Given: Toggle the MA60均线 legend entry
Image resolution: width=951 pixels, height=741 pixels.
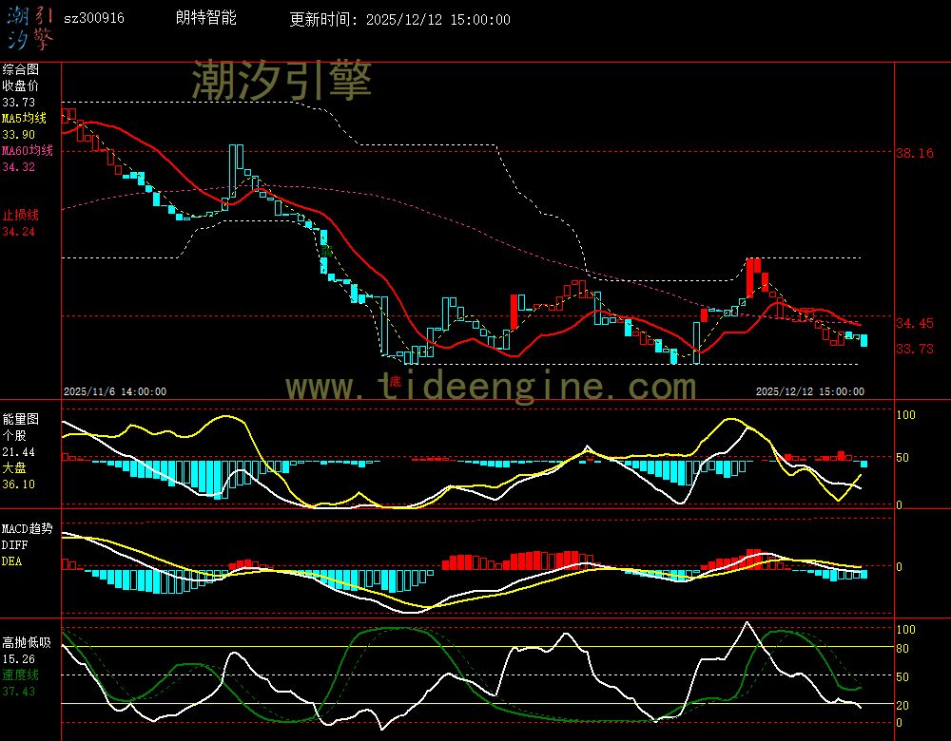Looking at the screenshot, I should click(27, 151).
